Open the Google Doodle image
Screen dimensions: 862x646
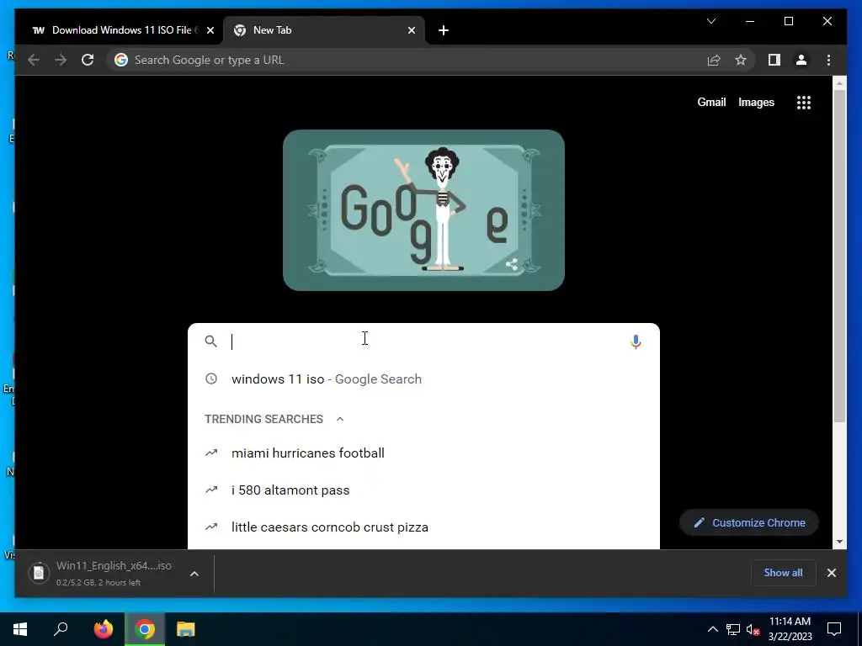423,210
